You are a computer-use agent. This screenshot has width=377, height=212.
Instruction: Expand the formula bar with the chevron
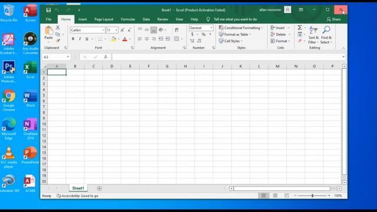tap(343, 57)
